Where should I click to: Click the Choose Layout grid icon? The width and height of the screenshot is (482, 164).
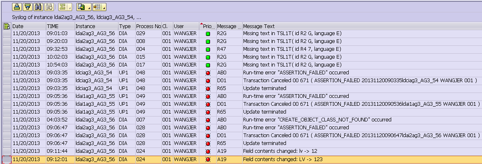(97, 7)
